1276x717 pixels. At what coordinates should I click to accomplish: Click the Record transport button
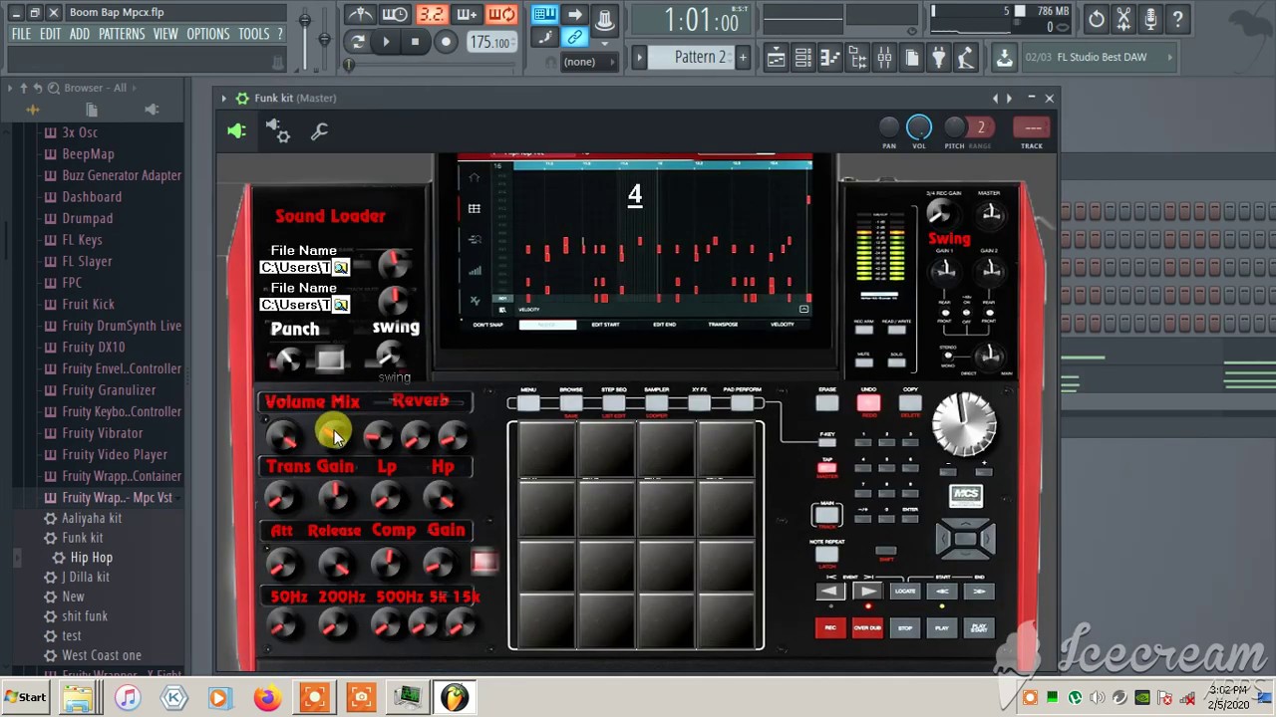[x=446, y=42]
